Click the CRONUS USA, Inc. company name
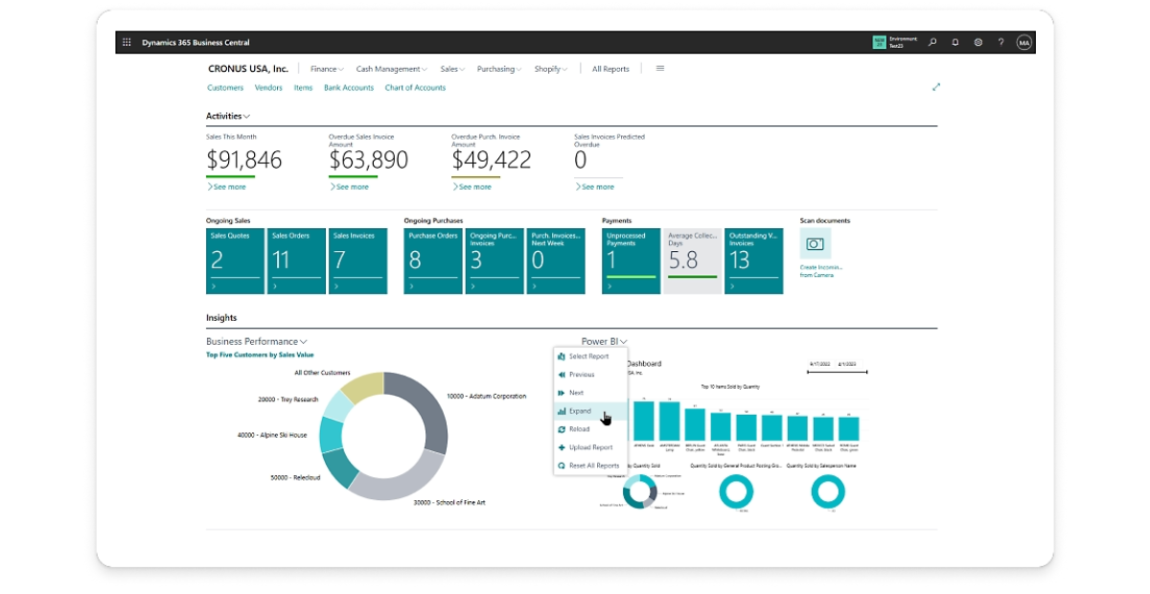Image resolution: width=1150 pixels, height=594 pixels. [x=248, y=69]
